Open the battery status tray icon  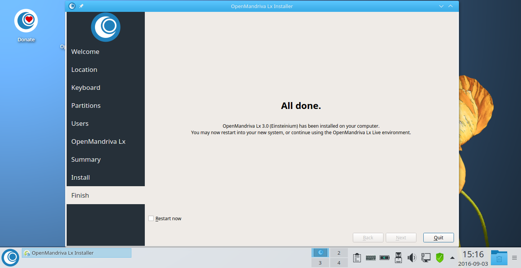[385, 258]
